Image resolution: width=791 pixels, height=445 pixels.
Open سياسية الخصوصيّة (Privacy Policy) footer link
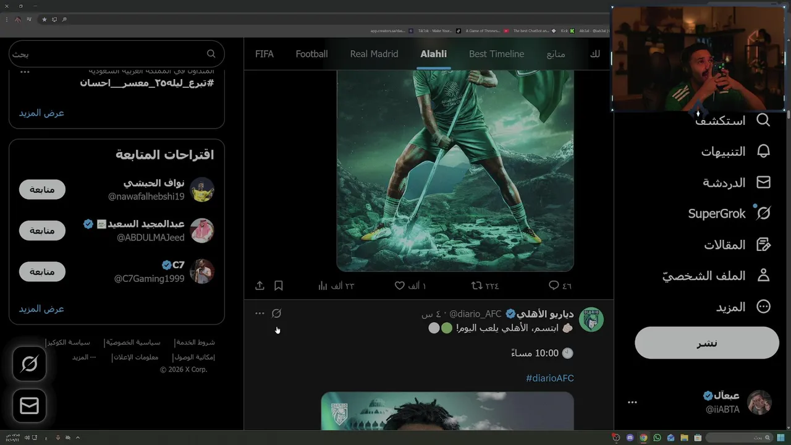134,342
